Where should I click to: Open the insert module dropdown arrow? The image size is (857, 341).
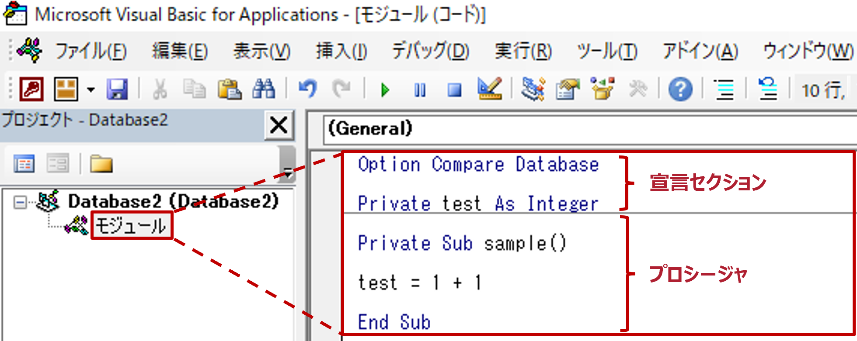click(91, 90)
